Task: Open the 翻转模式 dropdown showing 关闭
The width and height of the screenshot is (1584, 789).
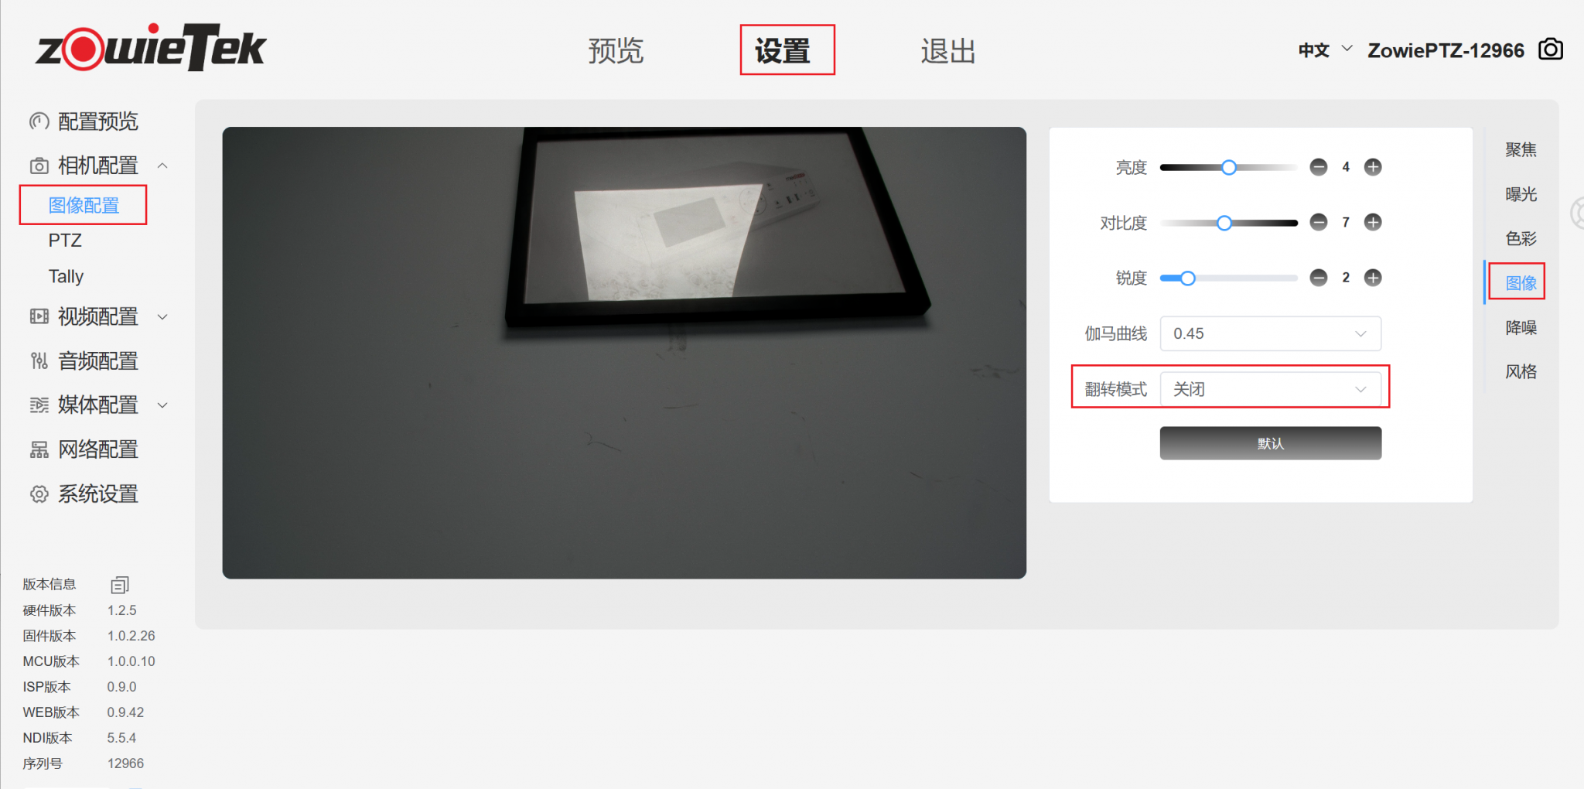Action: click(x=1270, y=389)
